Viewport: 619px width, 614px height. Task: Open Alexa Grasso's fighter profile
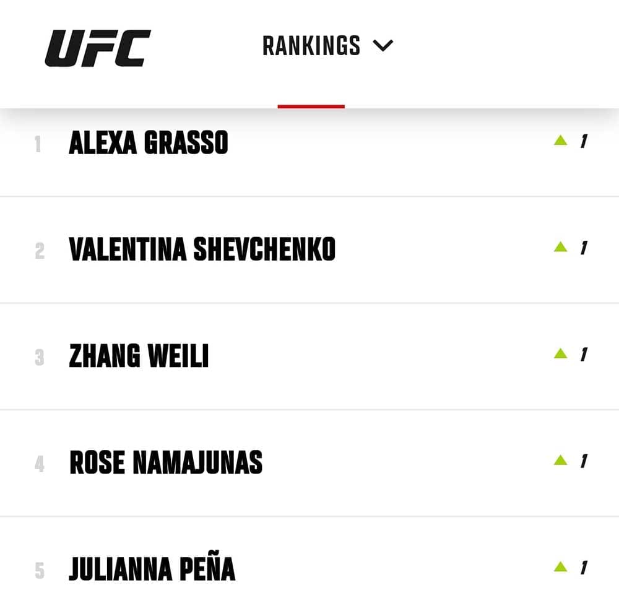[x=149, y=142]
